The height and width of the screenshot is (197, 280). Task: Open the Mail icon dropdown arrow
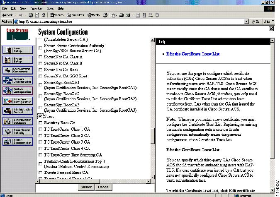(x=117, y=15)
